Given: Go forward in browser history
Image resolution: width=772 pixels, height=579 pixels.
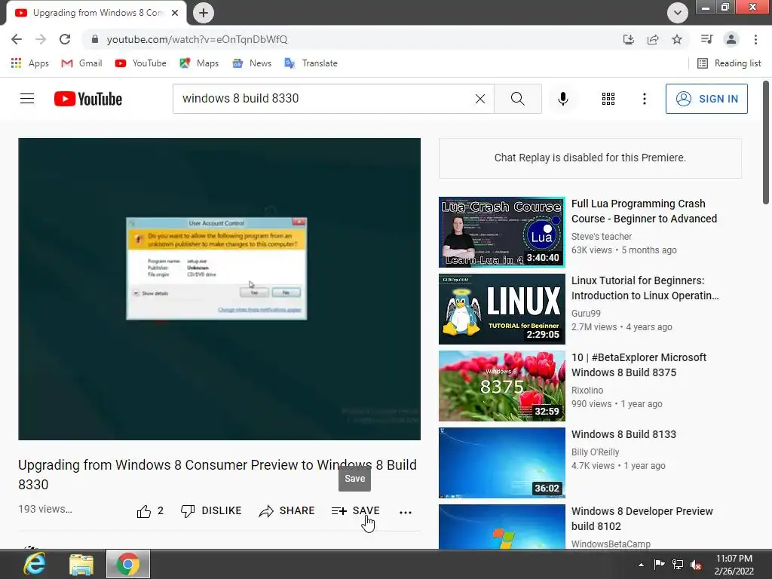Looking at the screenshot, I should (x=41, y=39).
